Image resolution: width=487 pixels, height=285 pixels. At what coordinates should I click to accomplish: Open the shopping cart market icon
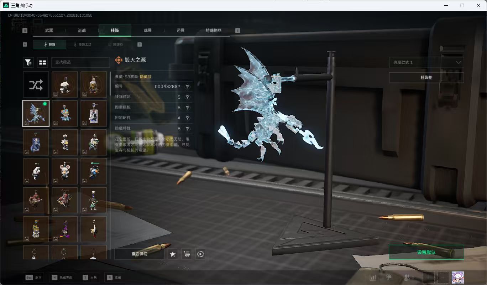pyautogui.click(x=187, y=254)
